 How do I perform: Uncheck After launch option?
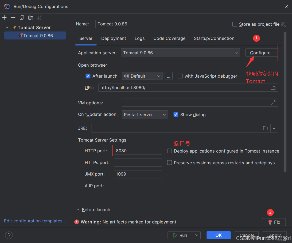88,76
